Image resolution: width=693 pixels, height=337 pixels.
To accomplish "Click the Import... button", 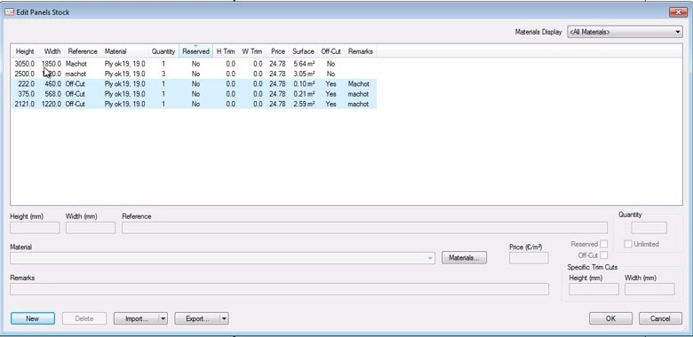I will 136,318.
